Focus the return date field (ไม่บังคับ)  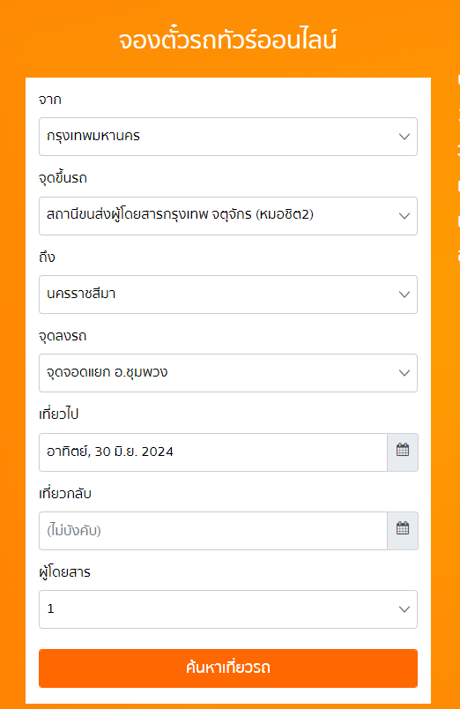point(213,530)
